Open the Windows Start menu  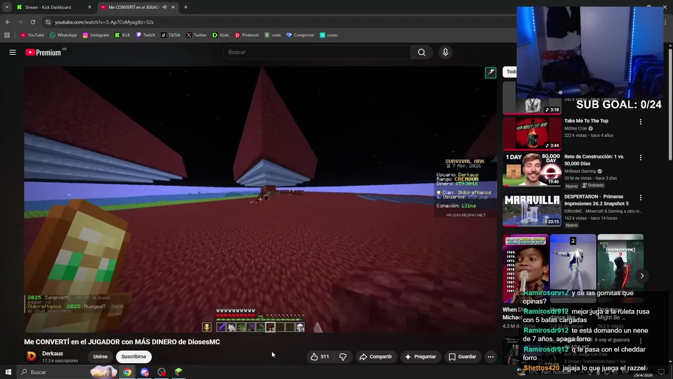[x=8, y=372]
